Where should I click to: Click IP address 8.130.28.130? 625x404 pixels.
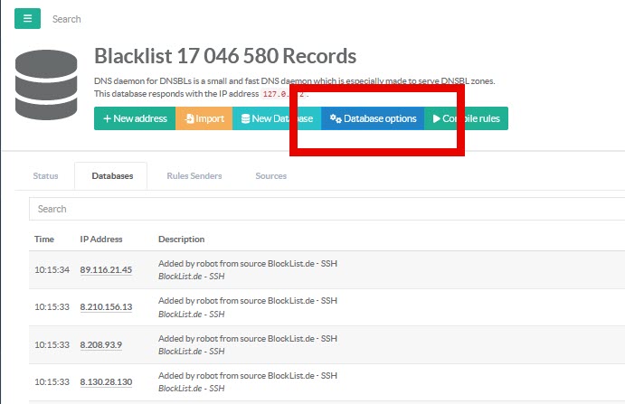pos(106,382)
